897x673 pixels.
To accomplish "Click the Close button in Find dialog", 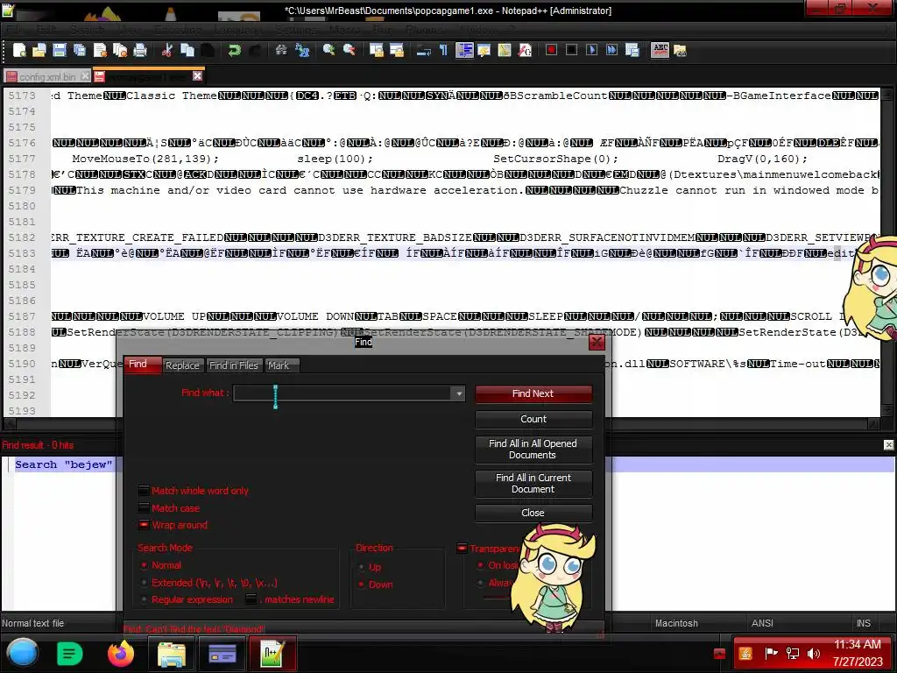I will point(533,513).
